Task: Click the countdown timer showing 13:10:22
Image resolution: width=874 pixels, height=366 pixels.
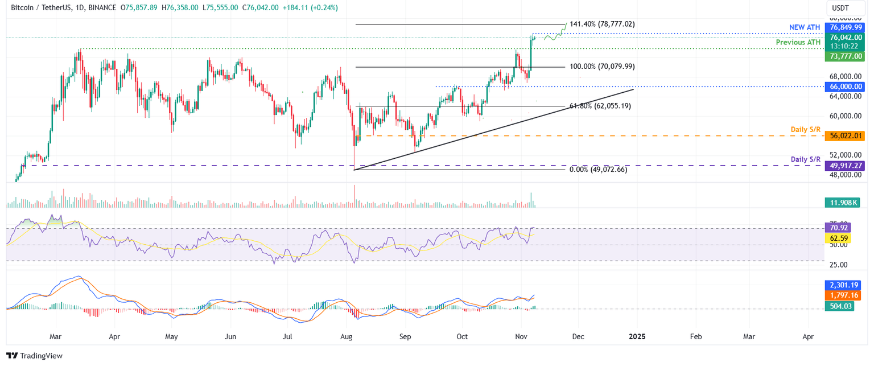Action: [x=844, y=46]
